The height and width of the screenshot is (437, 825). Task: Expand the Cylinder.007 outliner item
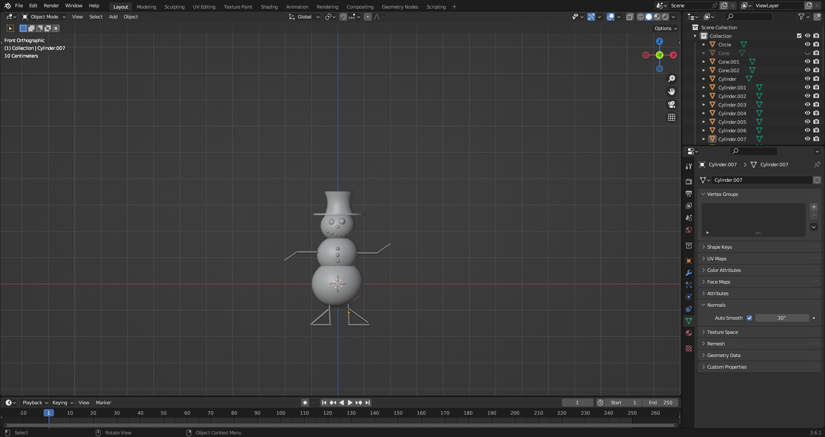click(x=704, y=139)
